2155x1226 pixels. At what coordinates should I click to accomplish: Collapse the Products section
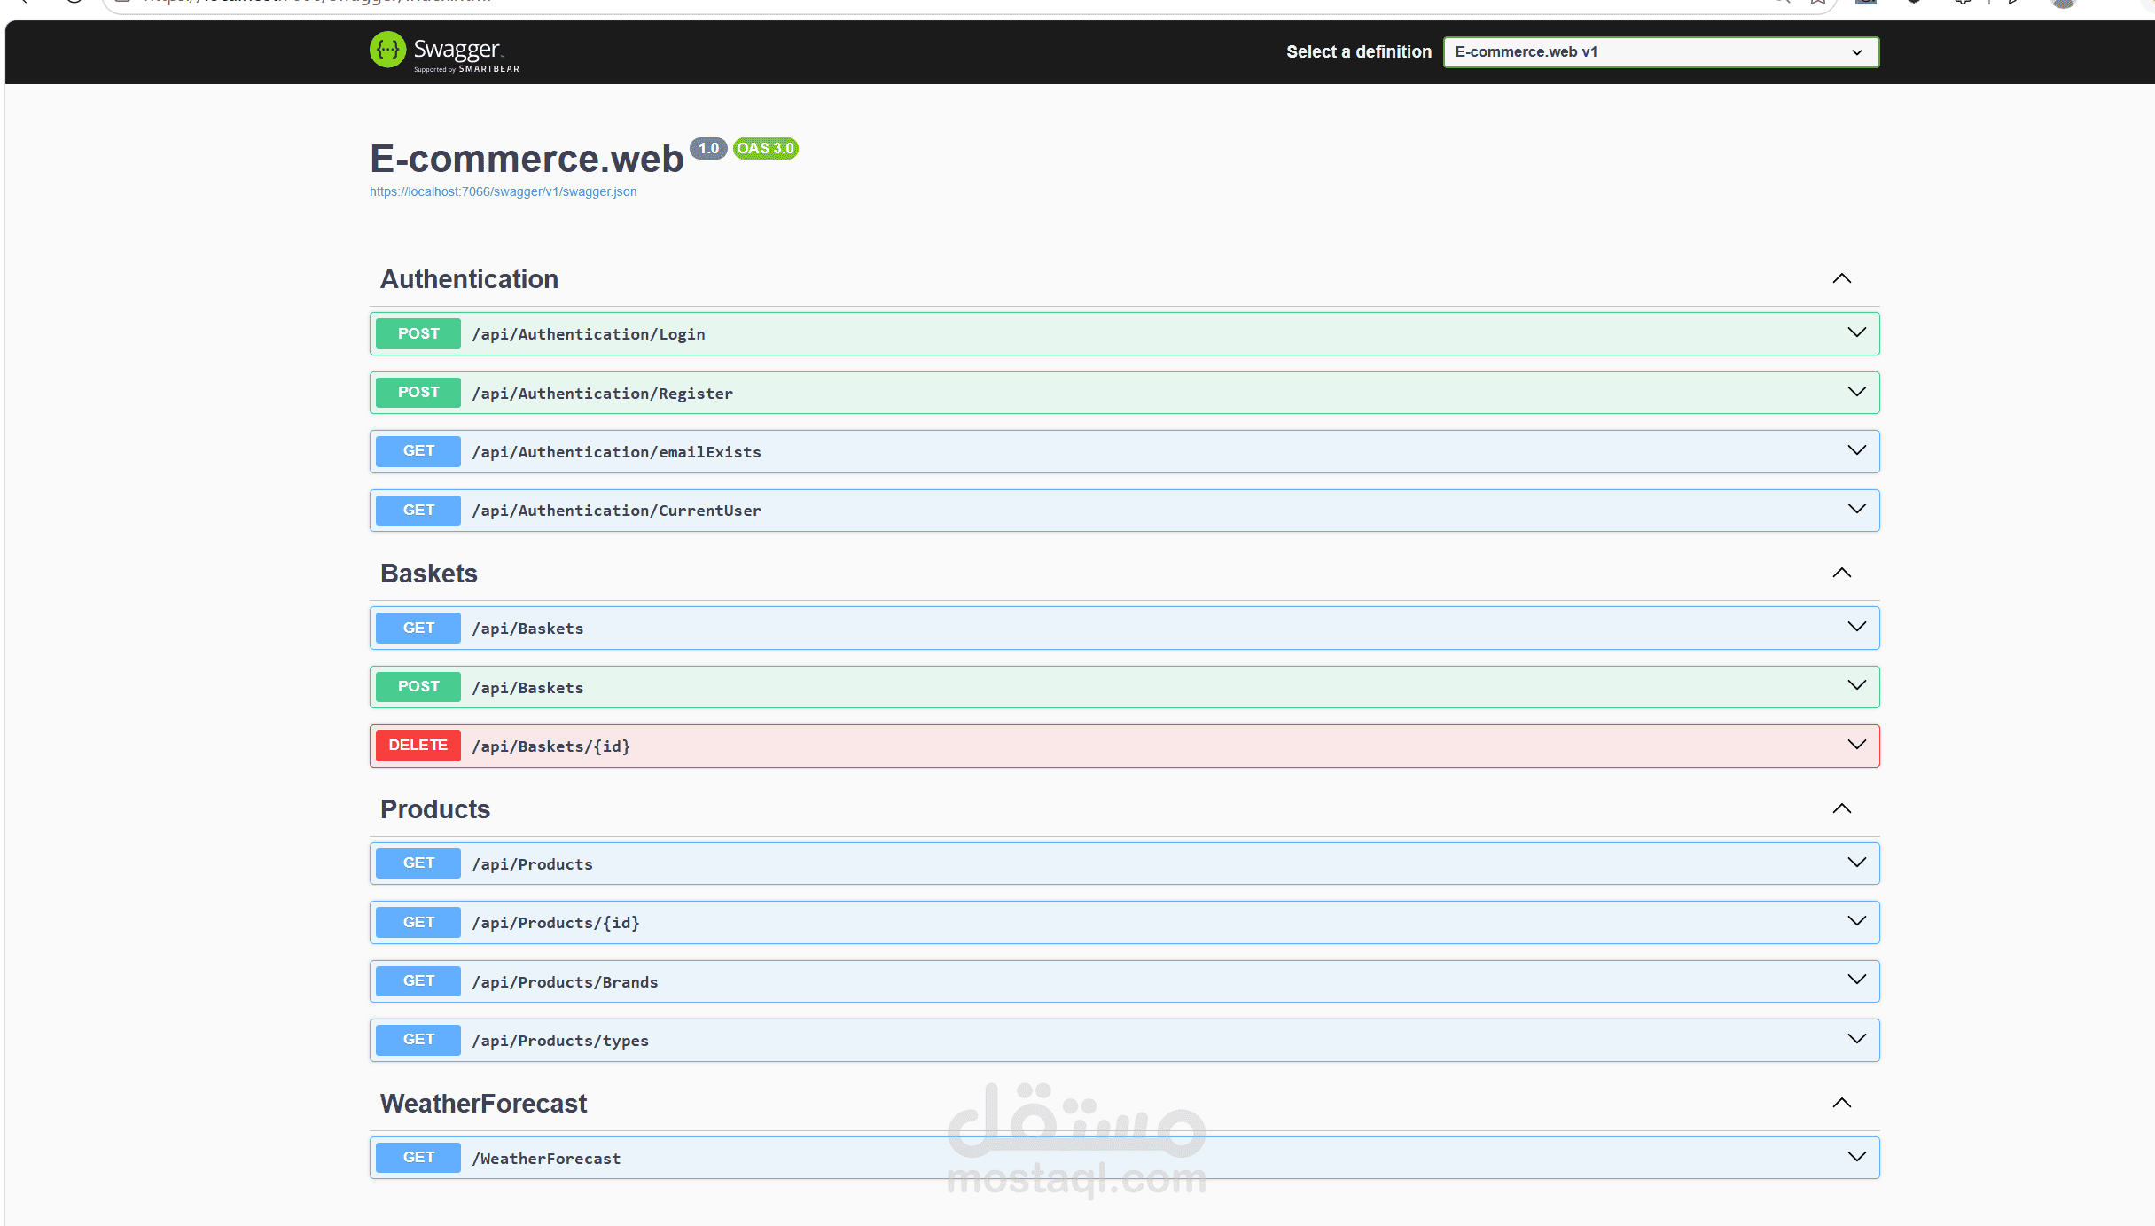coord(1841,809)
